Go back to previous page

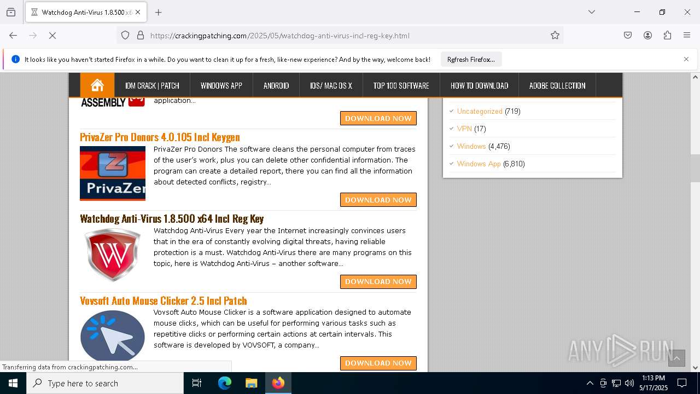(x=13, y=36)
